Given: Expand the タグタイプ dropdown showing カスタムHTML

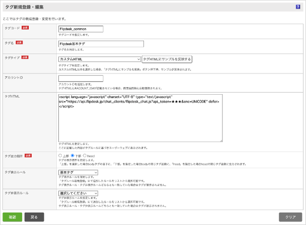Looking at the screenshot, I should (x=100, y=59).
